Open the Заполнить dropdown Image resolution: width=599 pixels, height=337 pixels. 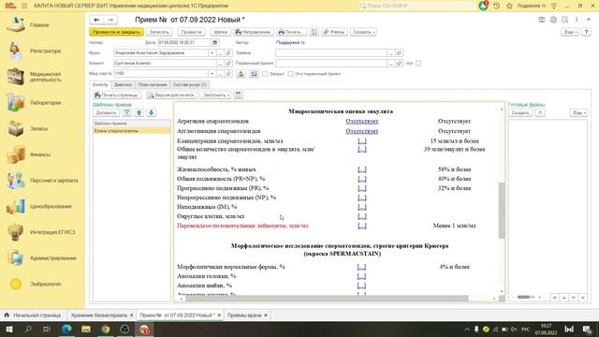[216, 95]
